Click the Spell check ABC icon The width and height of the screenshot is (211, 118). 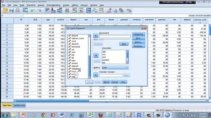tap(129, 10)
